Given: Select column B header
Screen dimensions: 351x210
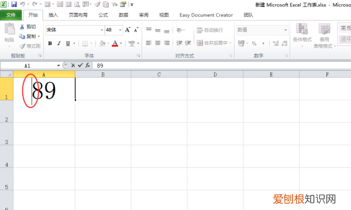Looking at the screenshot, I should click(x=103, y=74).
